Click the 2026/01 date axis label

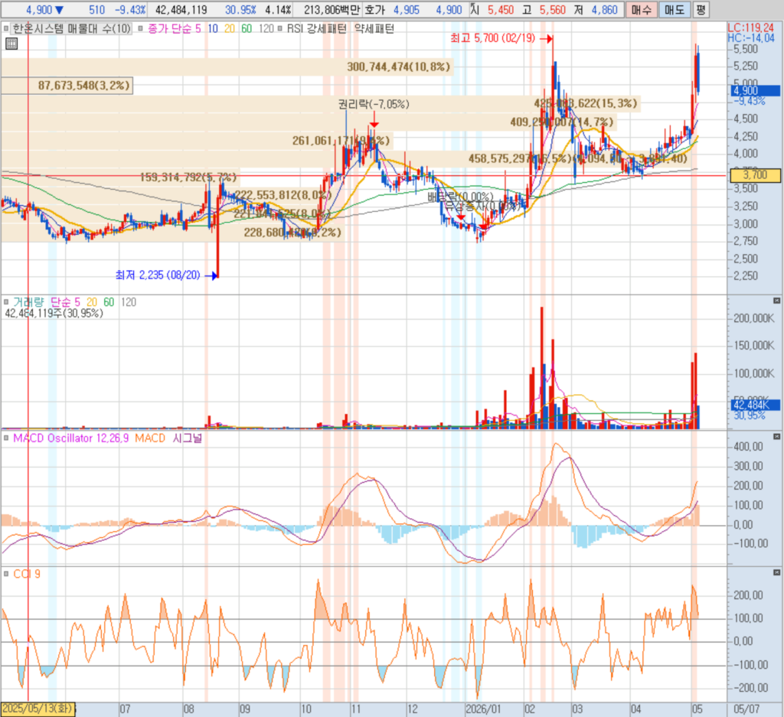tap(483, 709)
